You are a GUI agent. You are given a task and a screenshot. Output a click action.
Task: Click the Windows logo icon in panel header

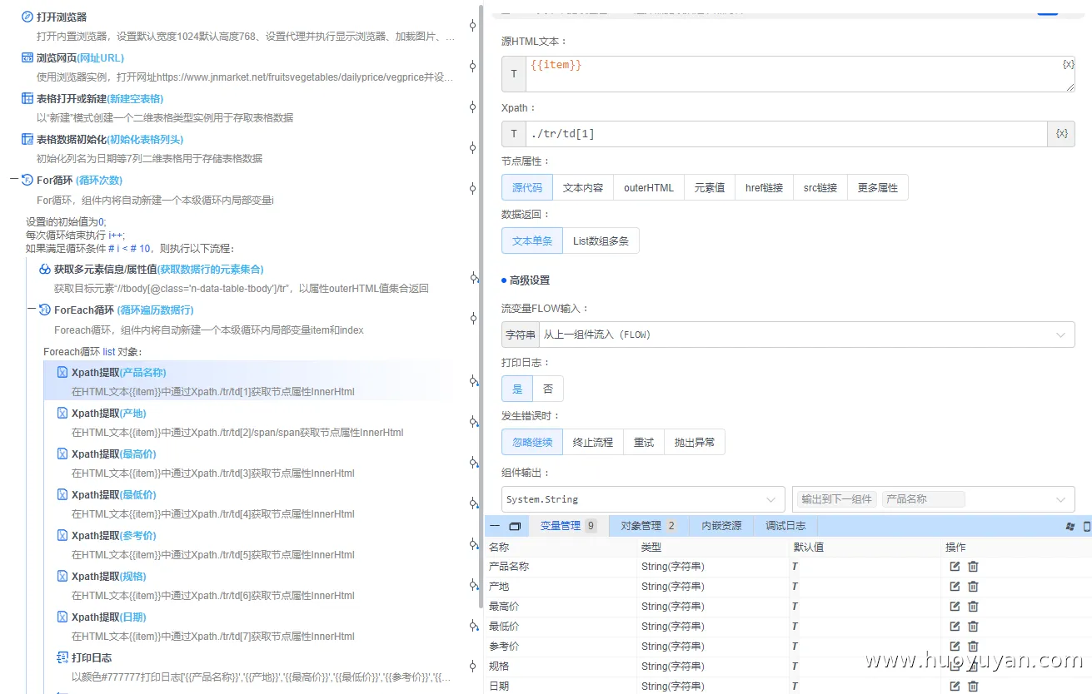[1070, 526]
